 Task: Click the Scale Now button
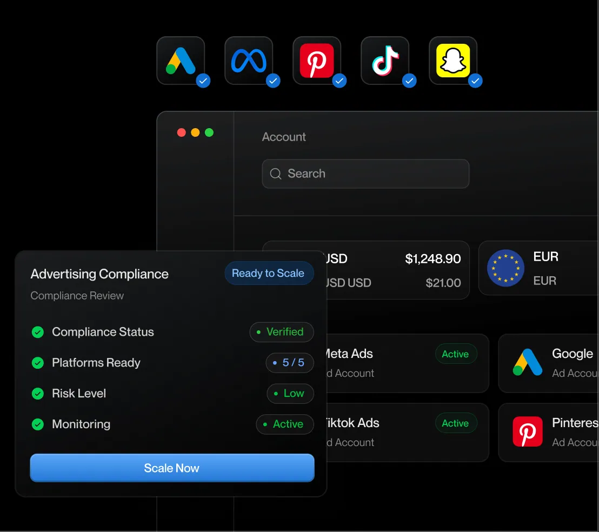click(172, 468)
